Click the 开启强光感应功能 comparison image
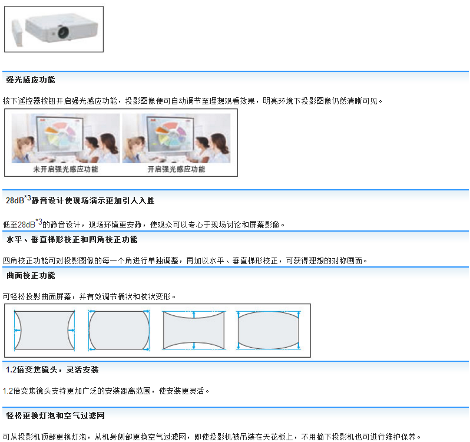Viewport: 470px width, 442px height. (x=176, y=138)
